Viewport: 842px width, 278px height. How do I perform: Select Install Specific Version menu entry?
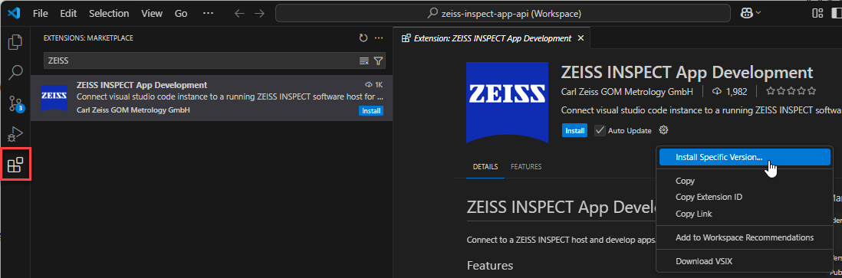coord(745,157)
